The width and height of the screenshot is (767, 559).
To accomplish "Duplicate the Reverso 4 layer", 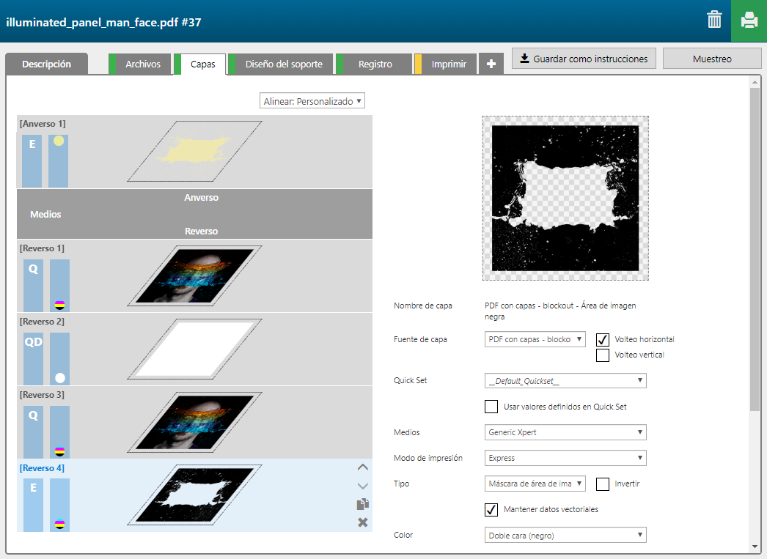I will pyautogui.click(x=362, y=504).
